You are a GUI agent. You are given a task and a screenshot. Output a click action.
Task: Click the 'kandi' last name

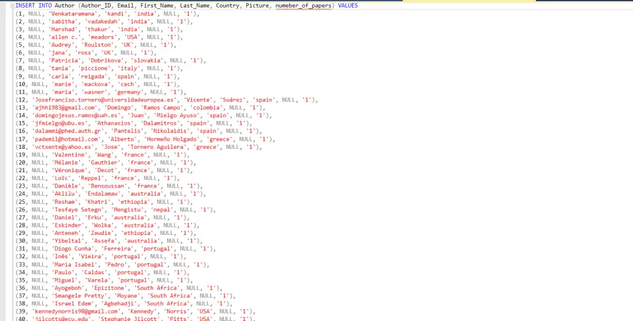tap(115, 14)
